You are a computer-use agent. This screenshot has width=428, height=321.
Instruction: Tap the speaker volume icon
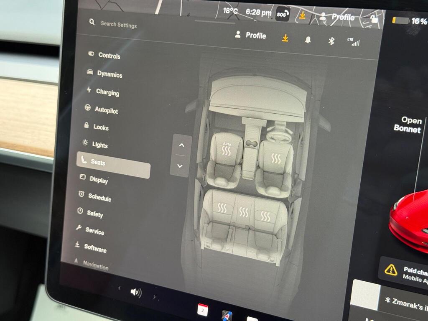[135, 292]
